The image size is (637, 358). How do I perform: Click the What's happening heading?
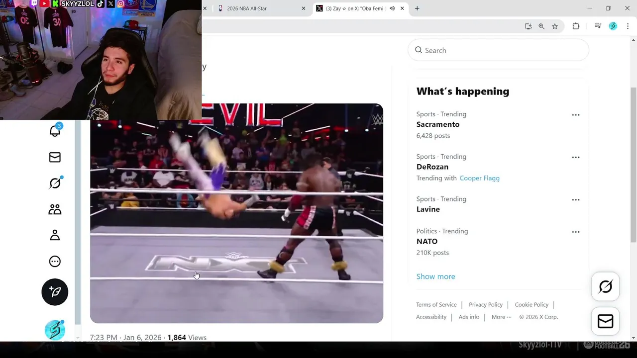463,91
